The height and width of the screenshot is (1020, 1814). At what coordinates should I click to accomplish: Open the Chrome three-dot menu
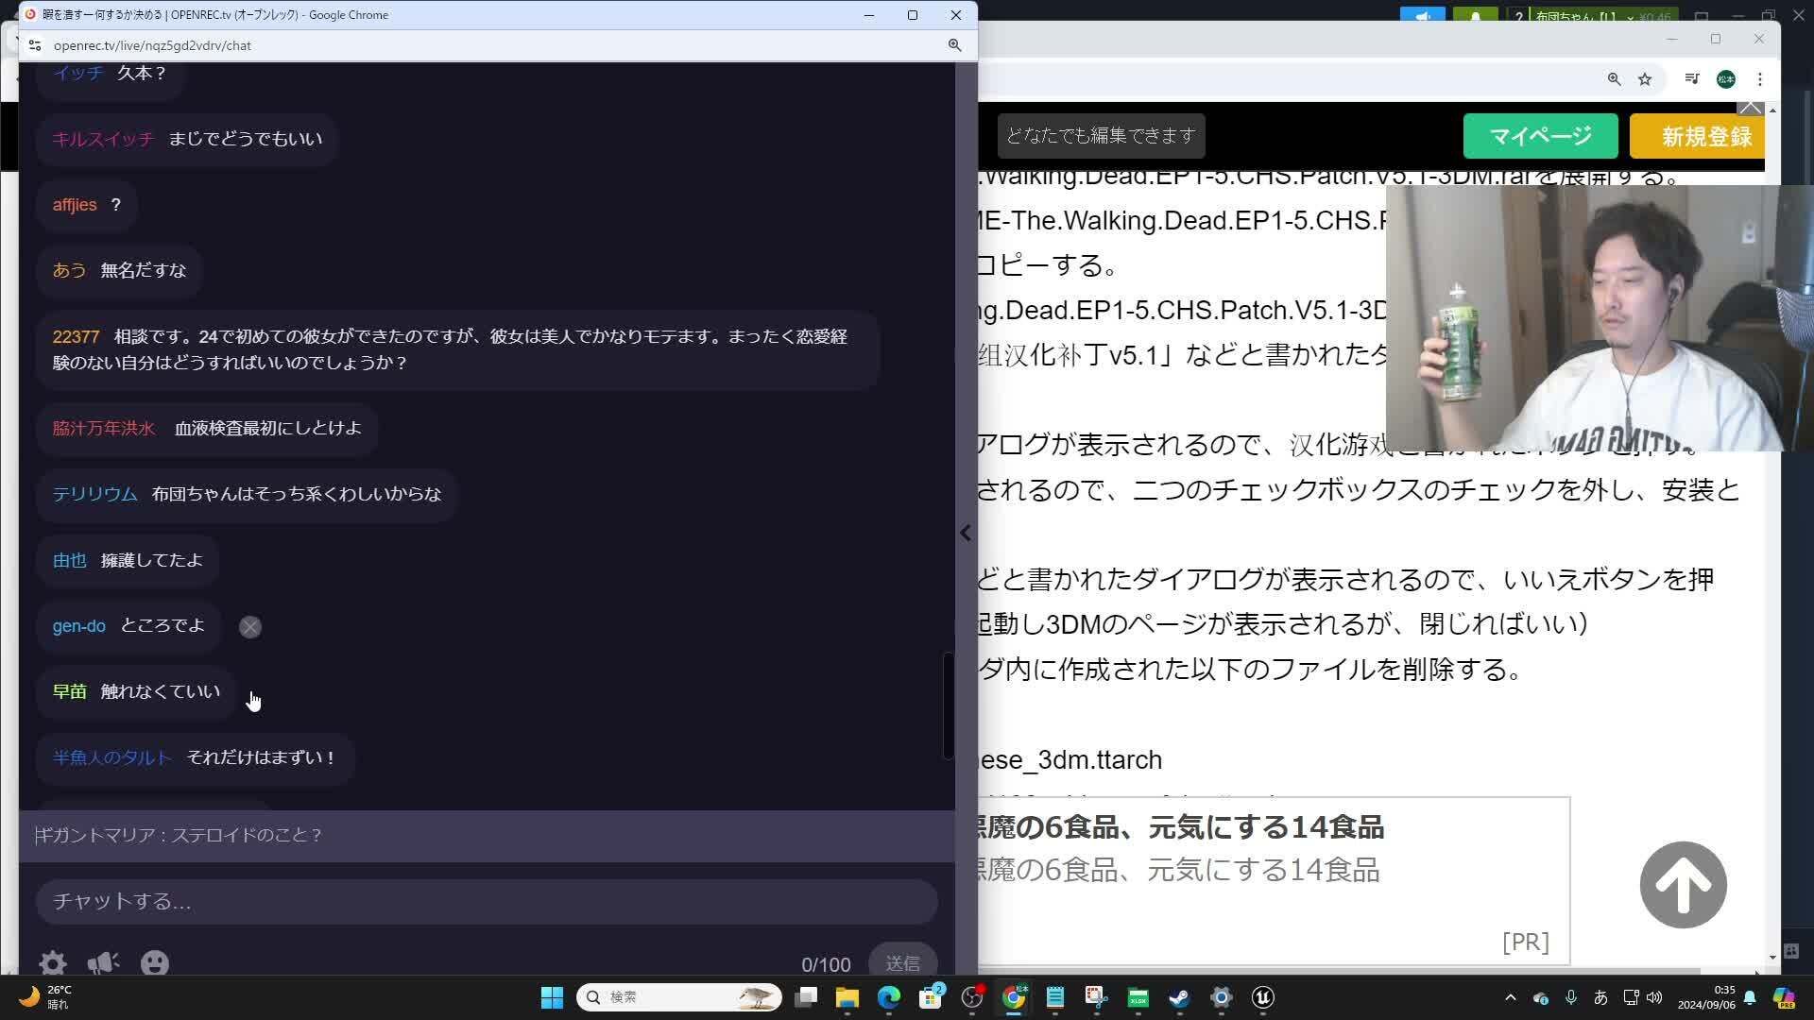[1759, 79]
